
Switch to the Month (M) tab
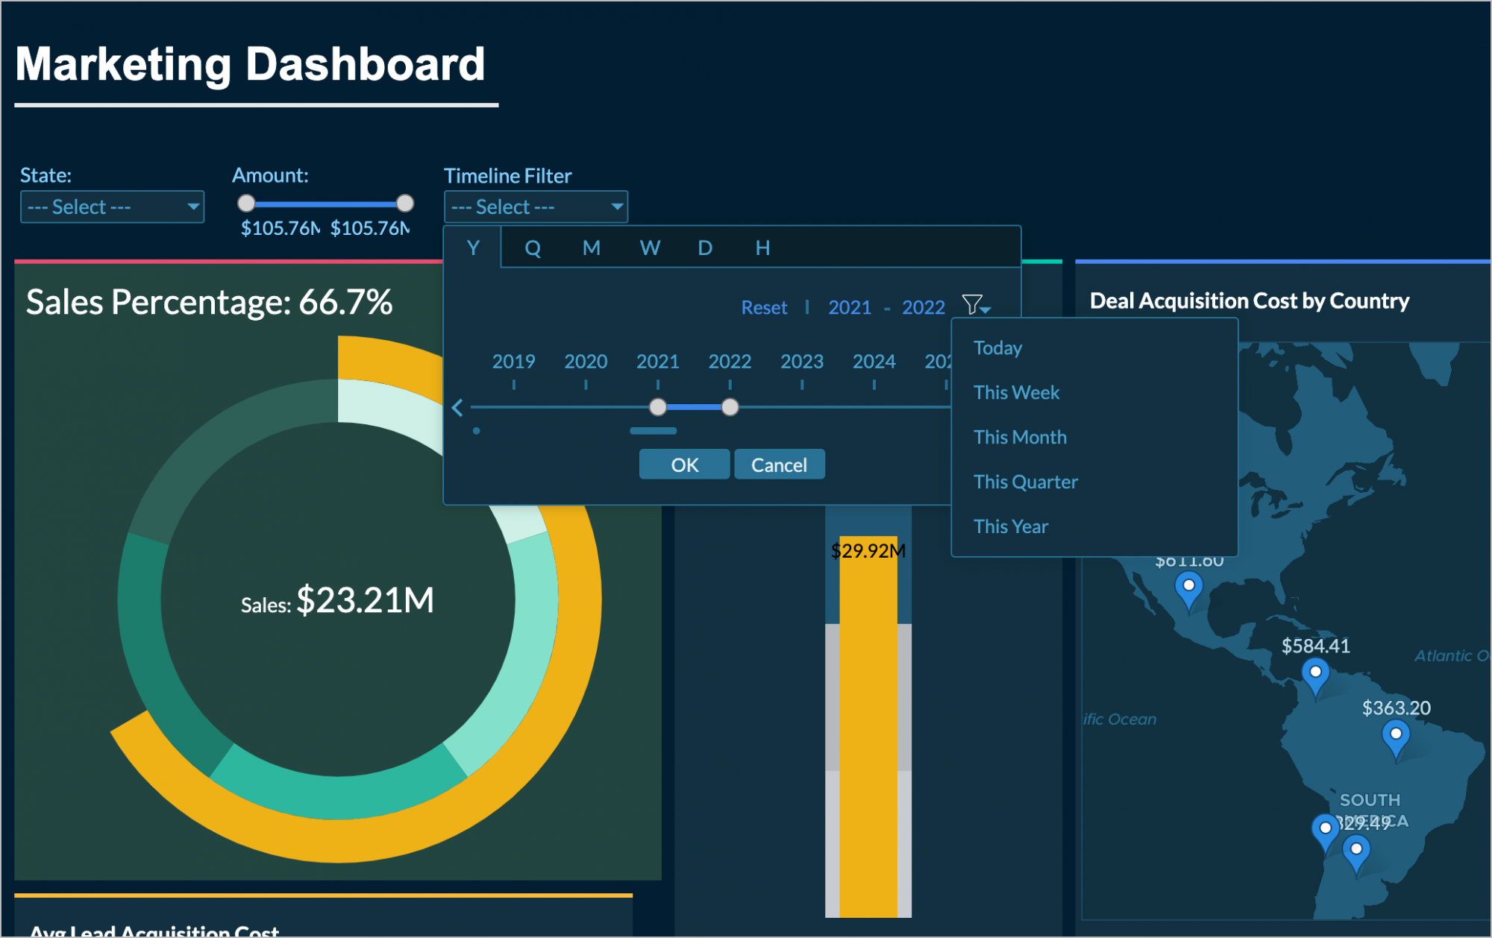coord(592,248)
